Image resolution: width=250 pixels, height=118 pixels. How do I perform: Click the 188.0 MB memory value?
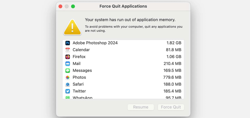173,84
